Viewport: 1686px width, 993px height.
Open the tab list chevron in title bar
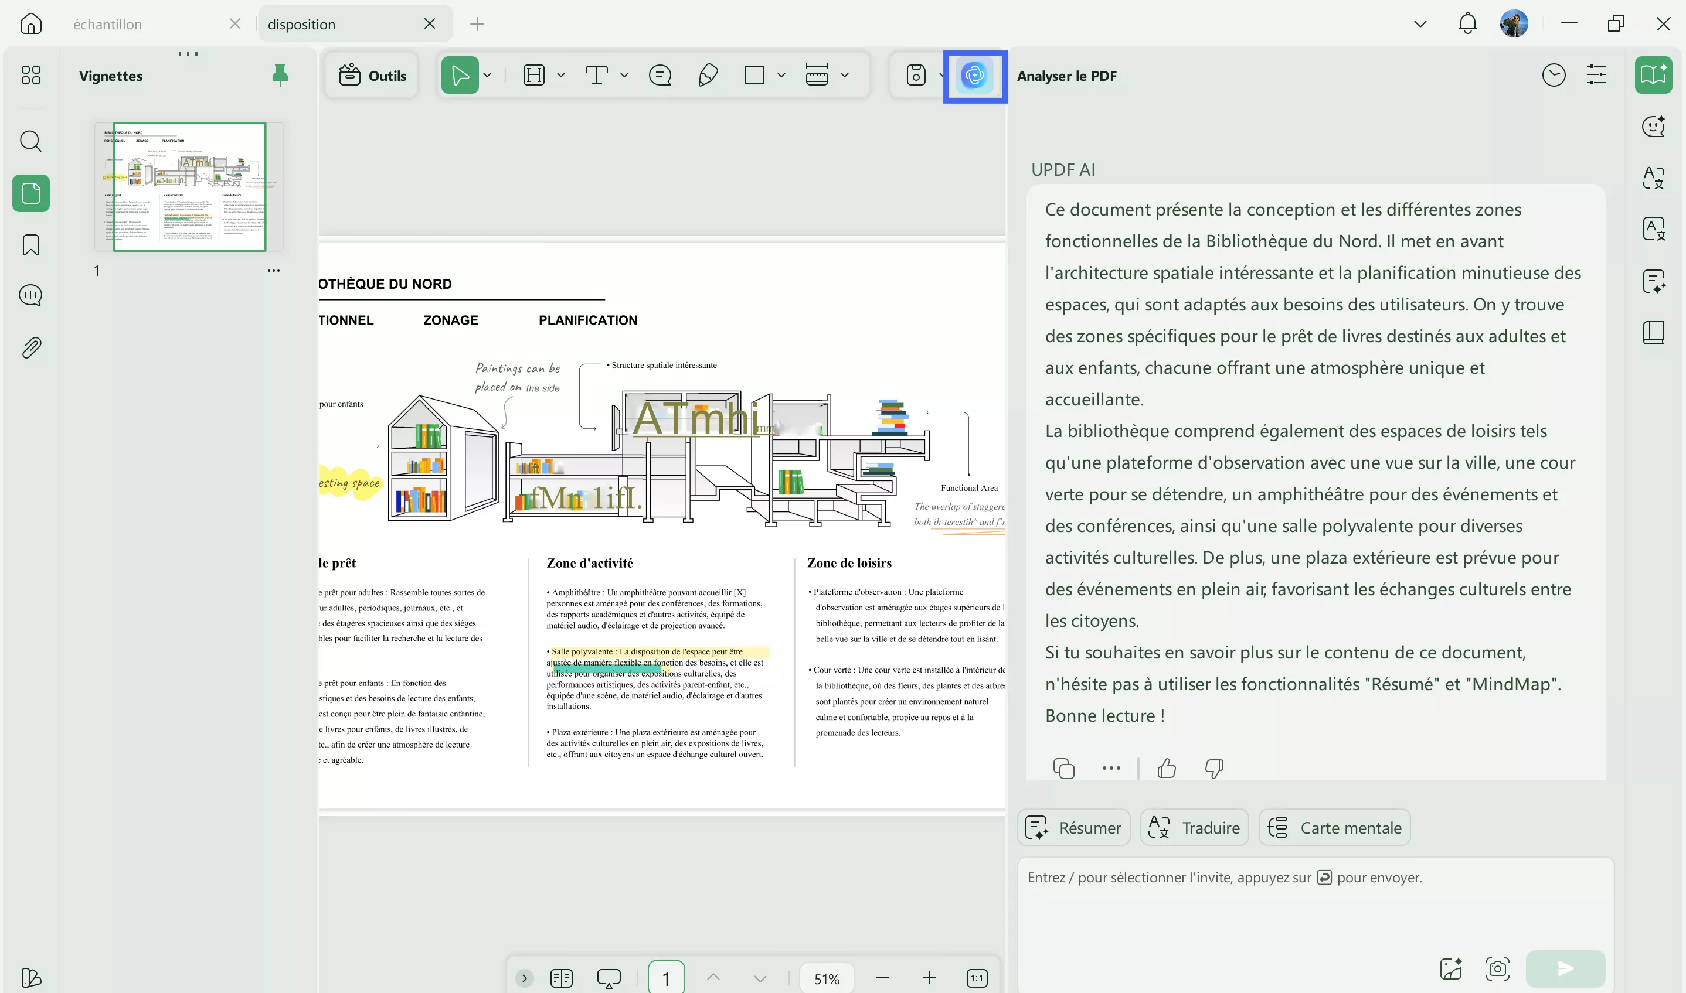point(1419,24)
